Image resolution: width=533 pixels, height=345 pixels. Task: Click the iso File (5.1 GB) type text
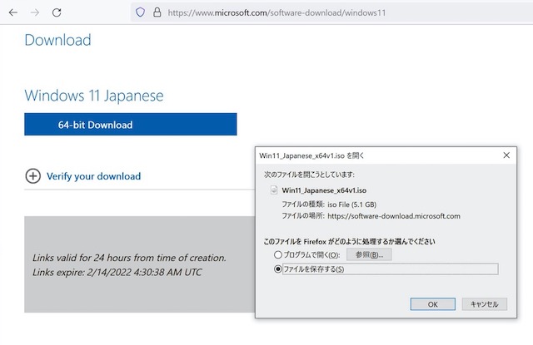[x=351, y=205]
